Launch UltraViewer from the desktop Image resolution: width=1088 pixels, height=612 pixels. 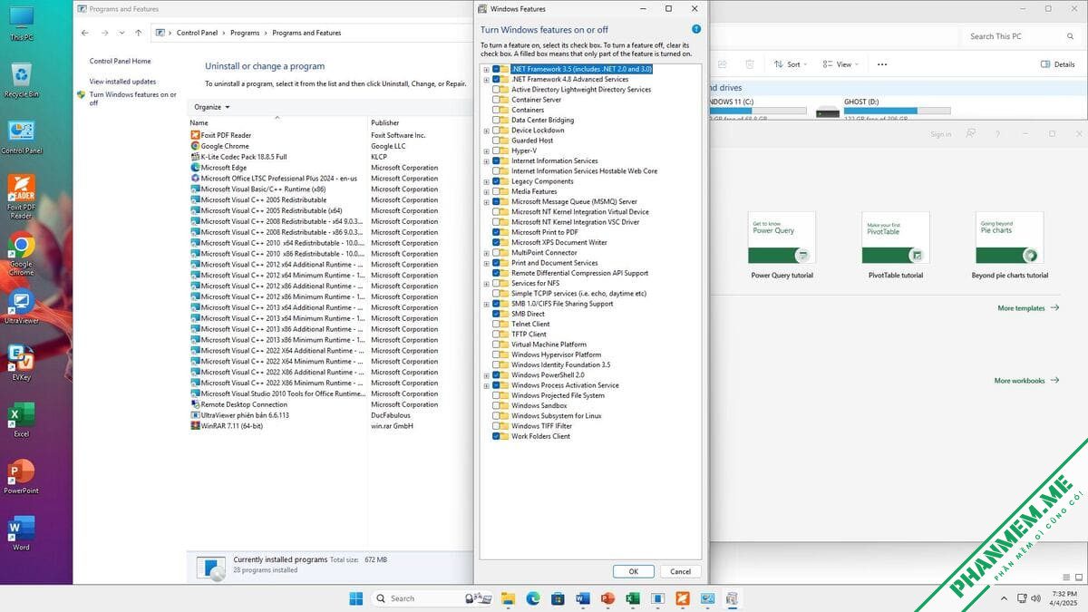pos(21,307)
